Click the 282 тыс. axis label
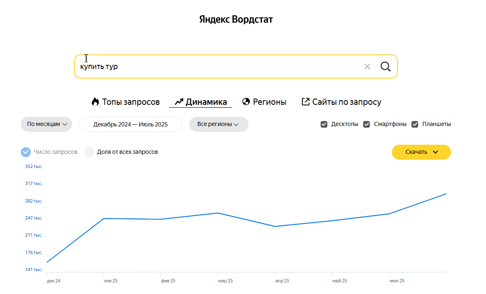The width and height of the screenshot is (486, 294). [x=34, y=201]
